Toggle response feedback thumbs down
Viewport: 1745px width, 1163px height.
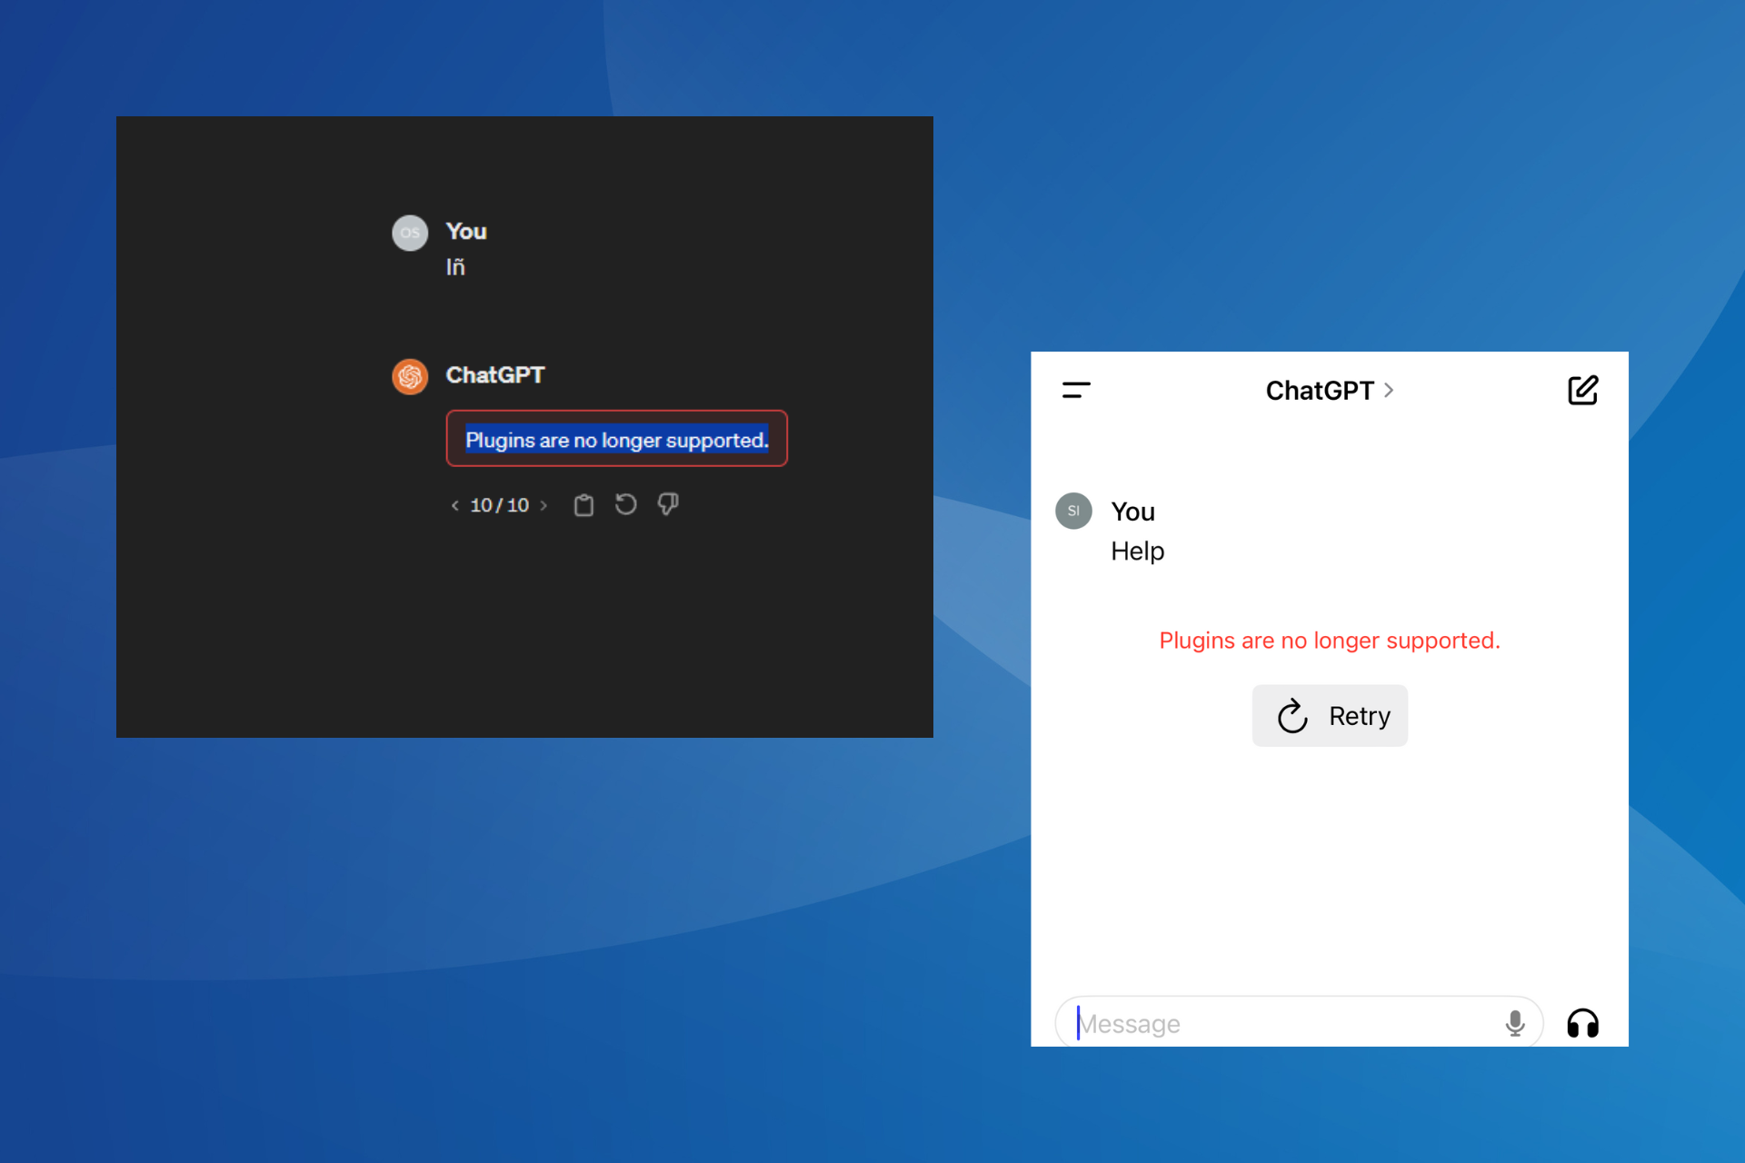(672, 503)
